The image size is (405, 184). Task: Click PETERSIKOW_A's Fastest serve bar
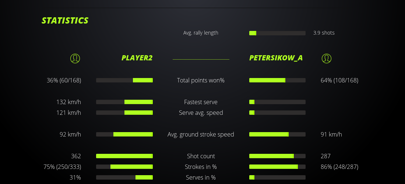pos(277,102)
